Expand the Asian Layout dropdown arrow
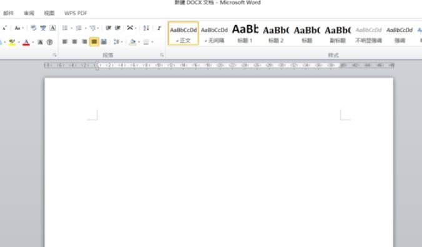 [x=135, y=28]
